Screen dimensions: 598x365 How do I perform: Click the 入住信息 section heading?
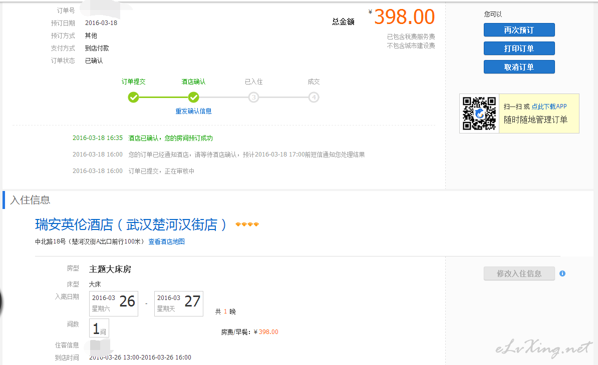coord(30,200)
